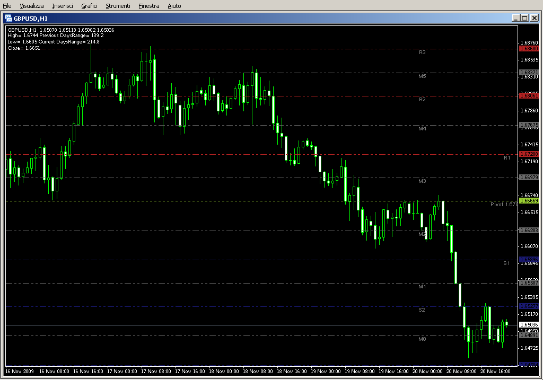This screenshot has height=380, width=543.
Task: Click the 16 Nov 08:00 time label
Action: click(54, 372)
